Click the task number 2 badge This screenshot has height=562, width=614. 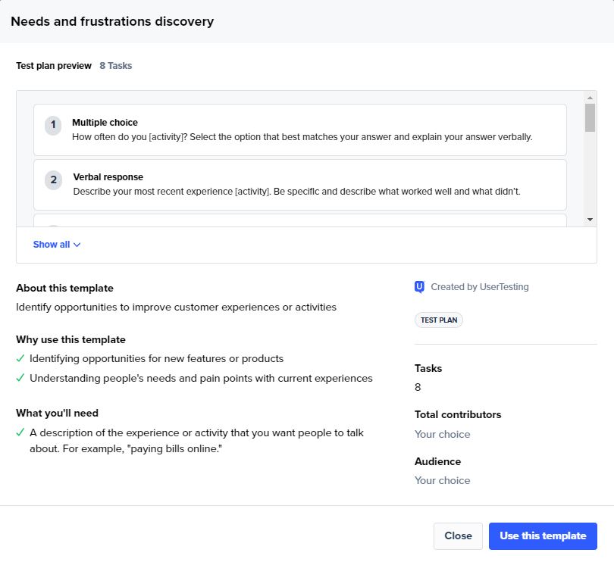[53, 180]
